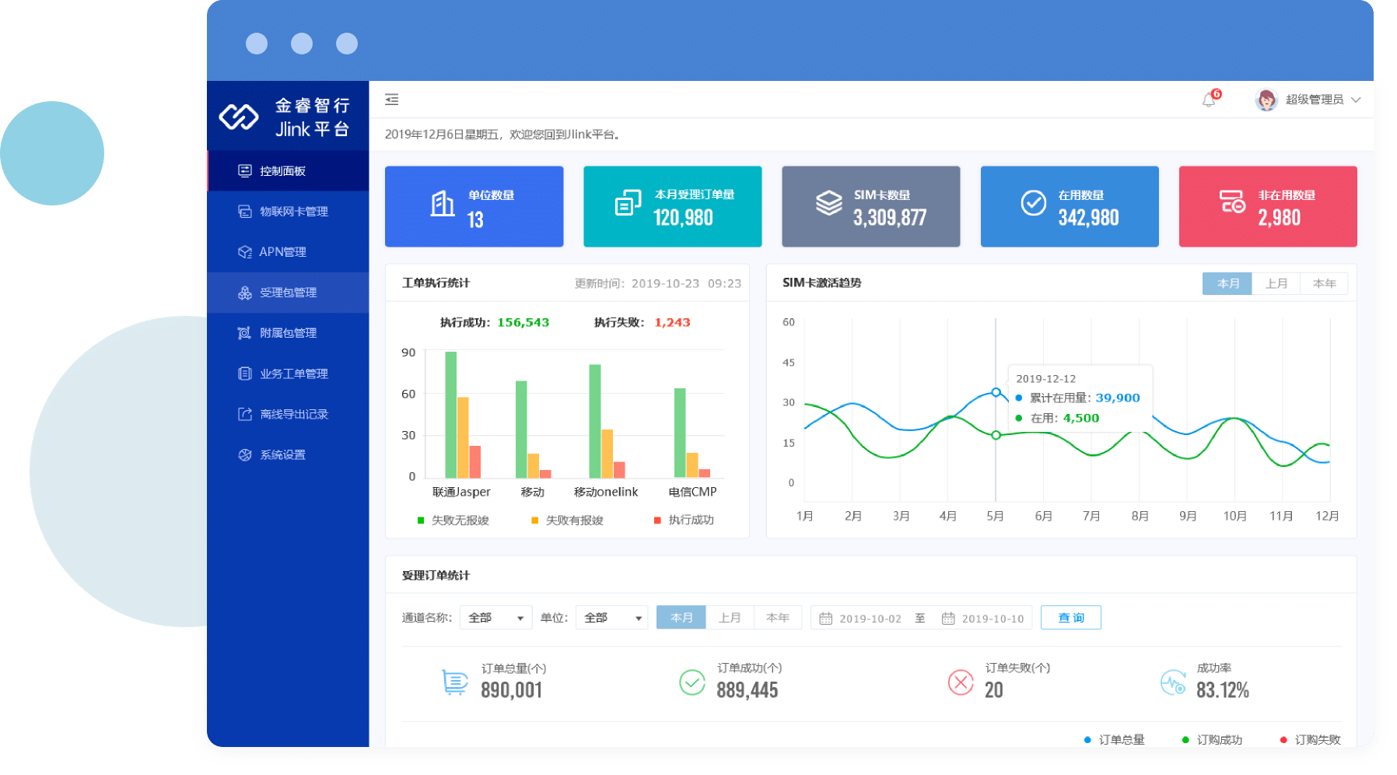Toggle 订单总量 legend item at bottom
The height and width of the screenshot is (775, 1397).
[x=1115, y=740]
